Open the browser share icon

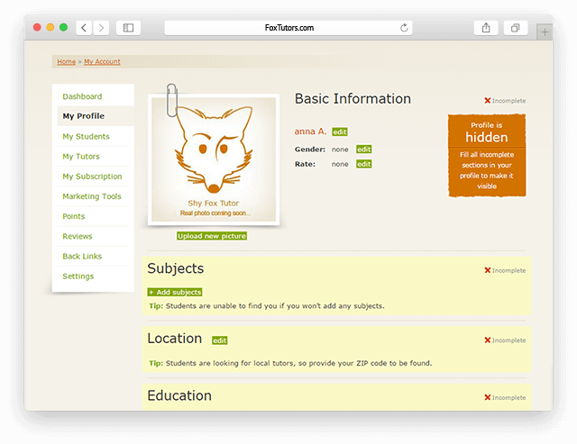486,28
